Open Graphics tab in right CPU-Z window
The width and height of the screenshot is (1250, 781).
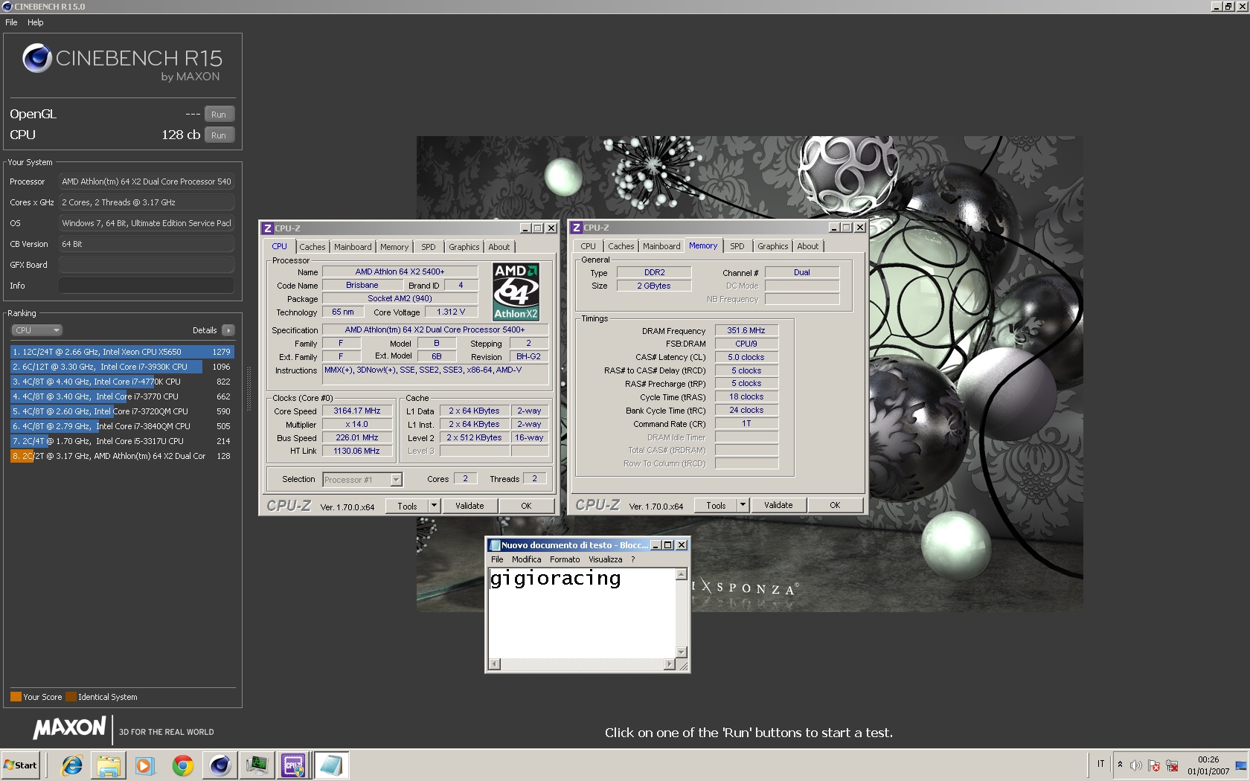773,246
